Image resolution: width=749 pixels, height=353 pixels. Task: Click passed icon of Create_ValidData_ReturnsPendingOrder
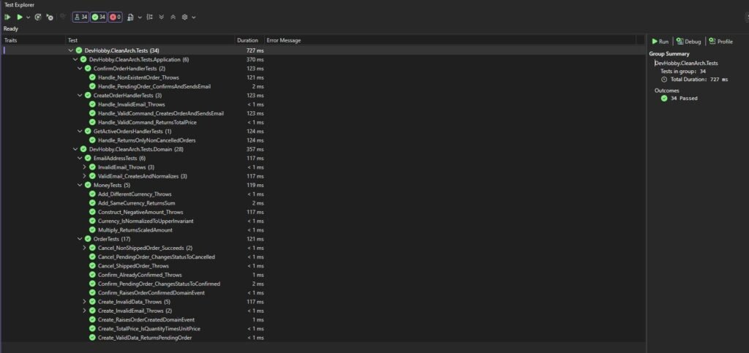coord(93,338)
